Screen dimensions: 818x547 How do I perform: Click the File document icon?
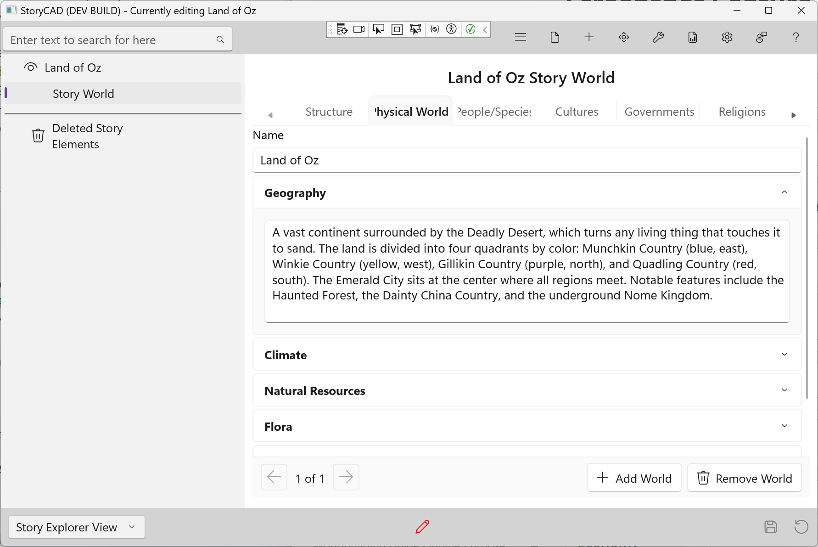[x=555, y=37]
